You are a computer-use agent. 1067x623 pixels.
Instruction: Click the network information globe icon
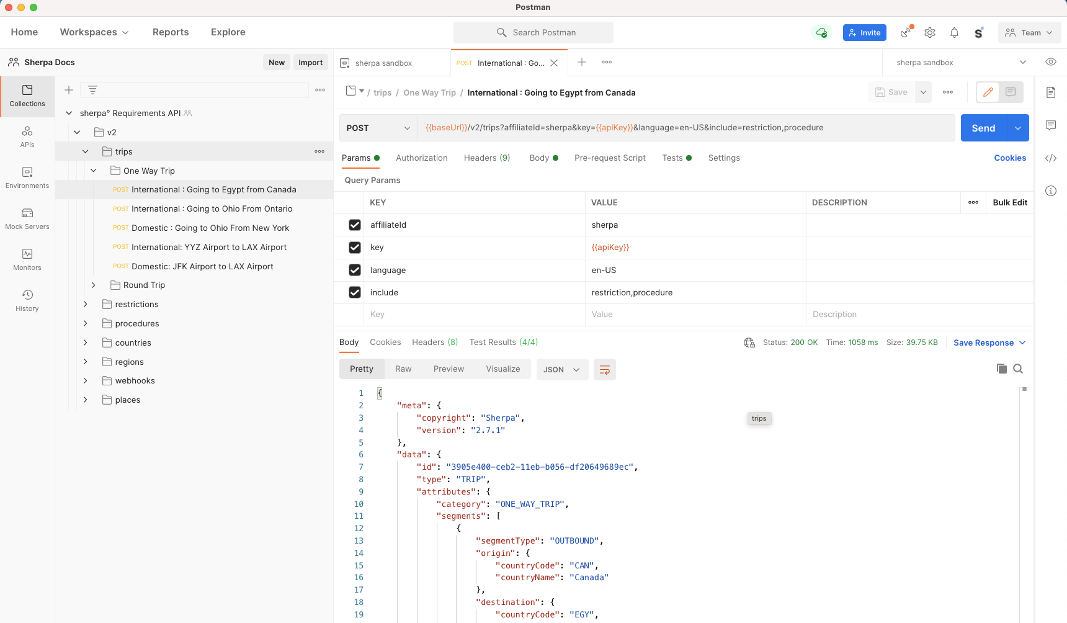tap(749, 343)
